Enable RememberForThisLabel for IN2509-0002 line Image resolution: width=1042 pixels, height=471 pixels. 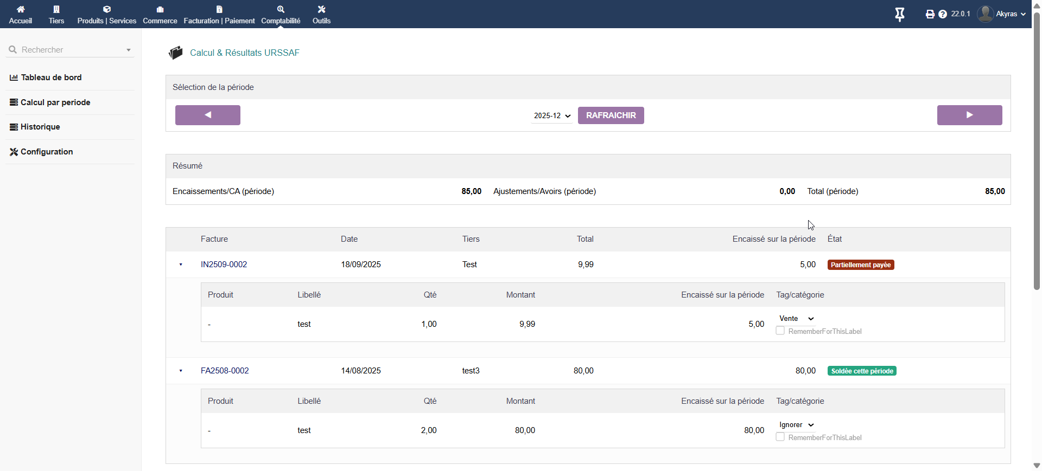click(x=780, y=331)
